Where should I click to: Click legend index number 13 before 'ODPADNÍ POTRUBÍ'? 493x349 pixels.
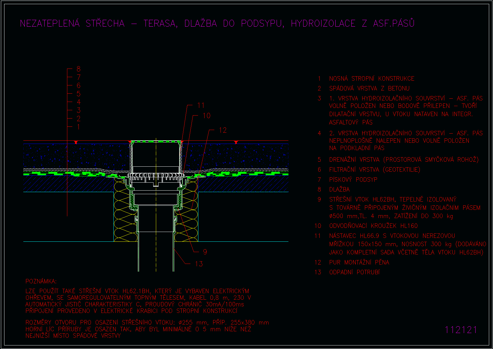[318, 272]
